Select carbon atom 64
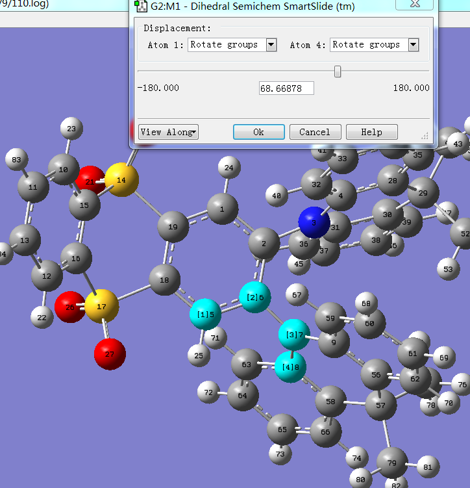 tap(243, 395)
